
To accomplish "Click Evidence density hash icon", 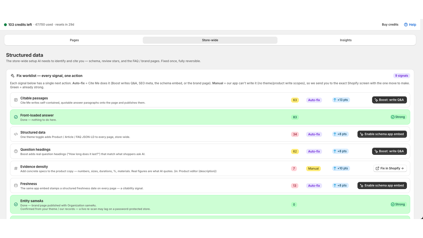I will (16, 168).
